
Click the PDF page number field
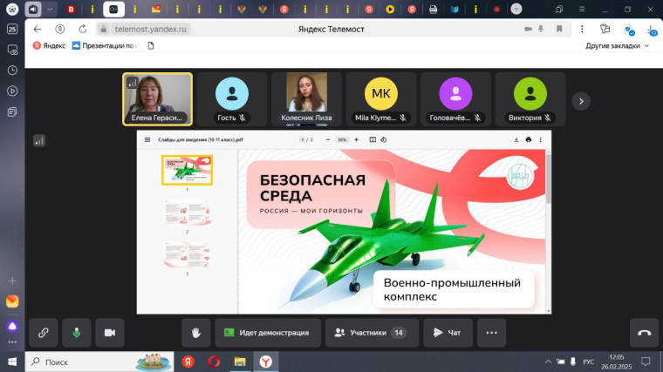tap(303, 139)
